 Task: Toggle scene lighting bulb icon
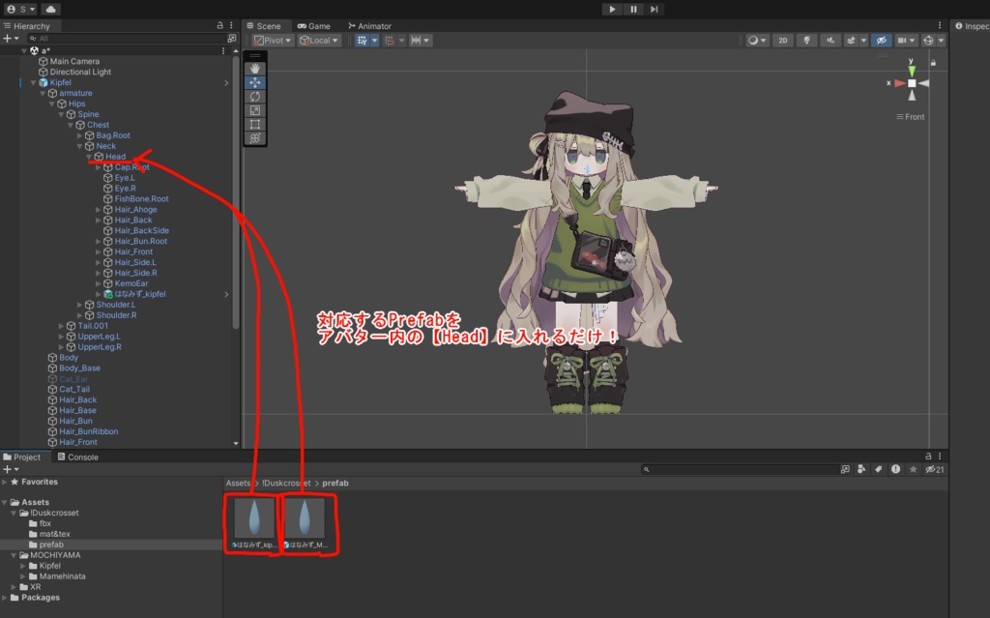pos(807,40)
